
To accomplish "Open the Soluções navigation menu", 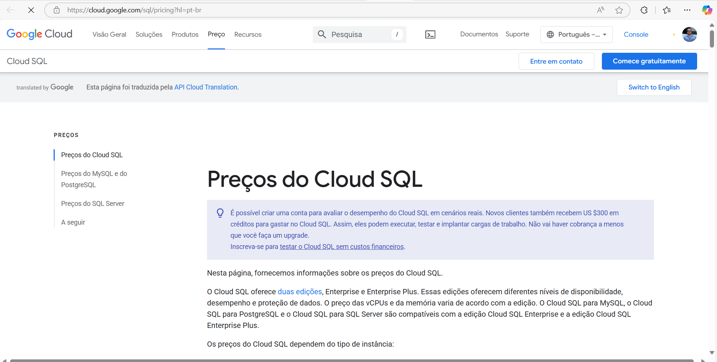I will 149,34.
